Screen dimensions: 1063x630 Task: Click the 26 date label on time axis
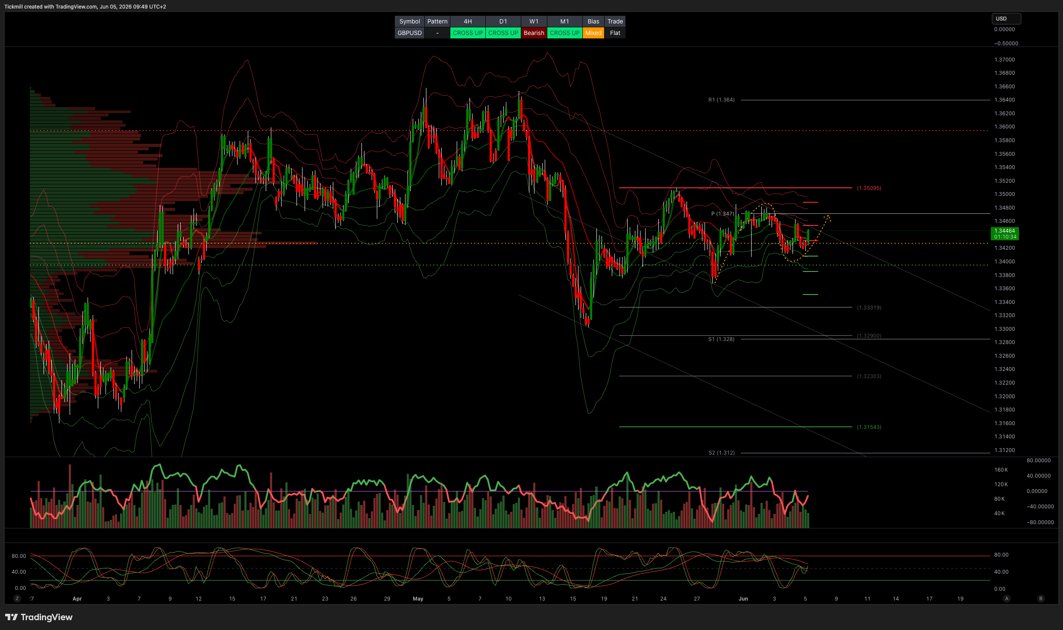coord(353,599)
